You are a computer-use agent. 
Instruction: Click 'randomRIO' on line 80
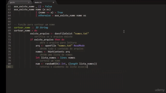pos(51,64)
